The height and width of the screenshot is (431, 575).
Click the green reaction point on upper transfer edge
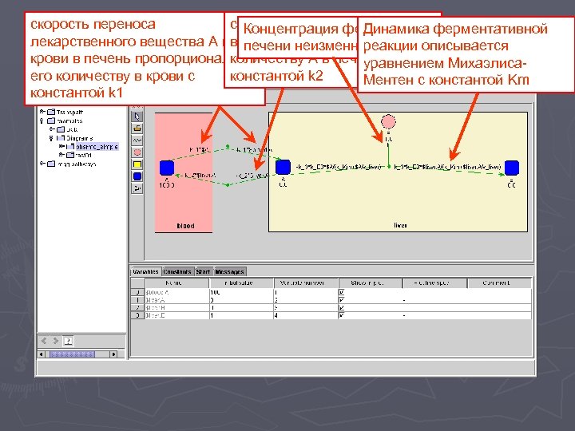tap(228, 147)
